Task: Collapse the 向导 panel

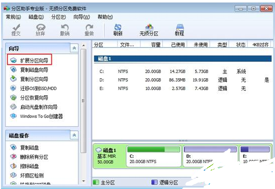Action: pos(74,48)
